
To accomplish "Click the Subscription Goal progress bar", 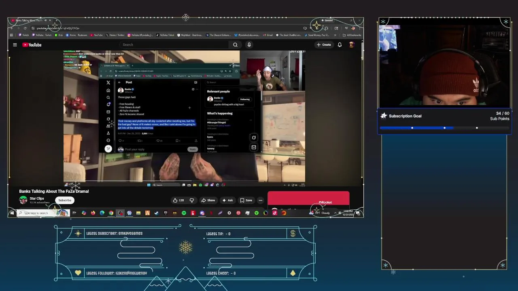I will (x=444, y=128).
